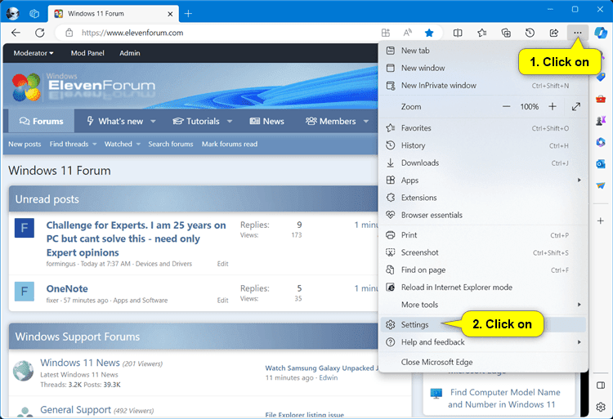The height and width of the screenshot is (419, 613).
Task: Click the browser Back arrow
Action: tap(16, 33)
